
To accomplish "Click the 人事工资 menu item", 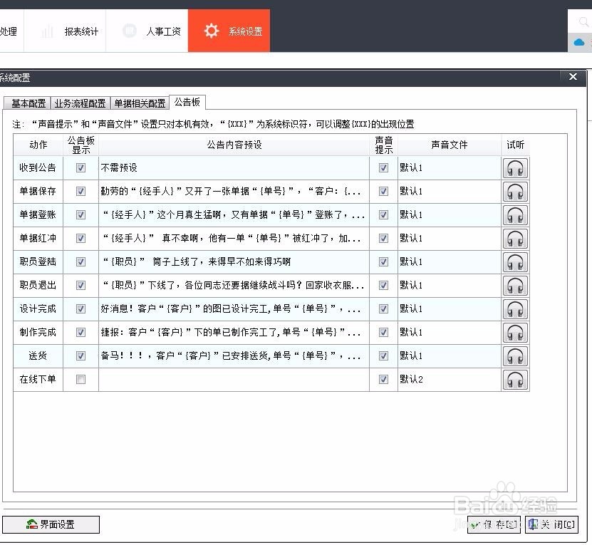I will 156,31.
